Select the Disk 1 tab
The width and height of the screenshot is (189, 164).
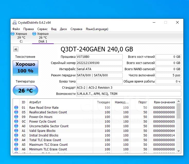click(43, 38)
